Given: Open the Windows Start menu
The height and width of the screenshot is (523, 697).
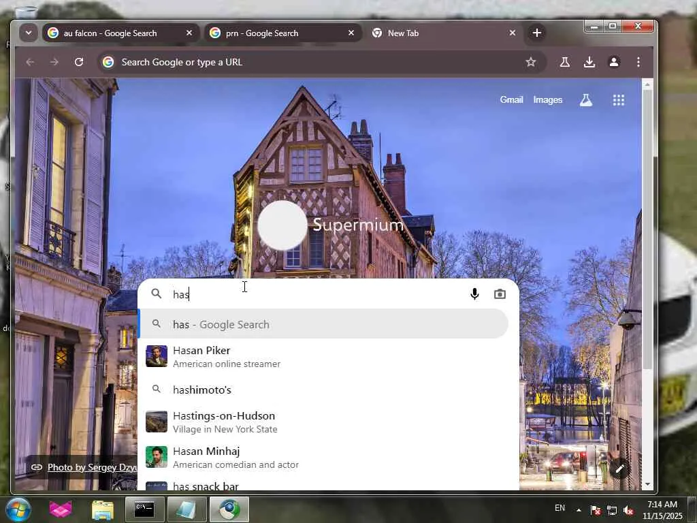Looking at the screenshot, I should (x=18, y=509).
